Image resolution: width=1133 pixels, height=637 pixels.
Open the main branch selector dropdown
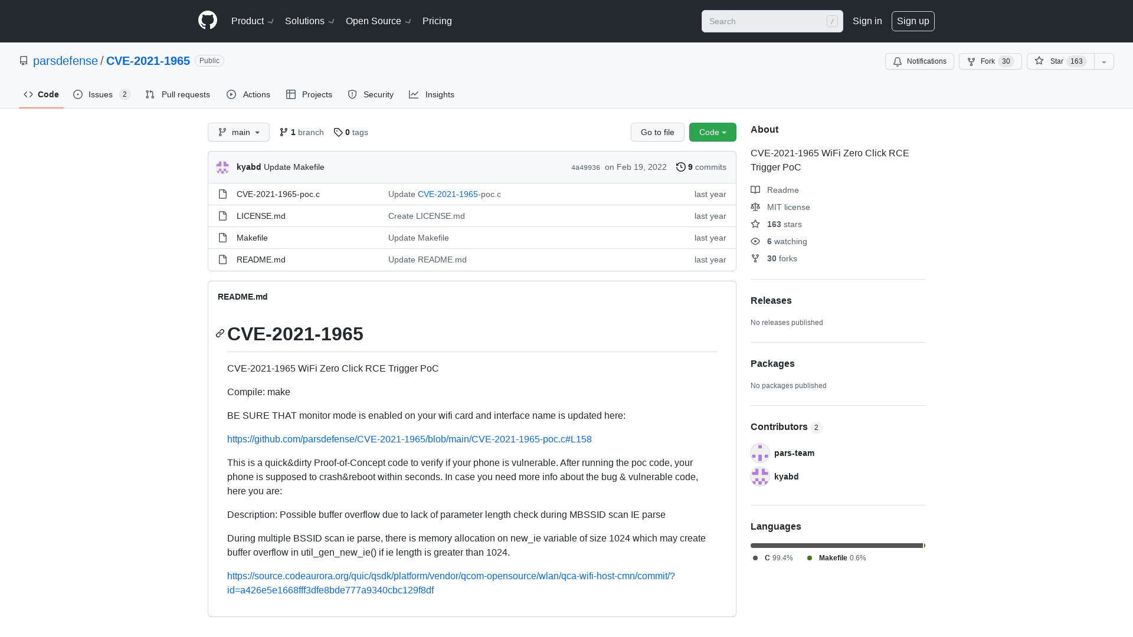click(x=238, y=132)
